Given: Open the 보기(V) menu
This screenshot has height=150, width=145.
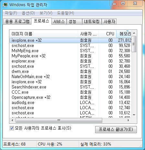Looking at the screenshot, I should (x=46, y=13).
